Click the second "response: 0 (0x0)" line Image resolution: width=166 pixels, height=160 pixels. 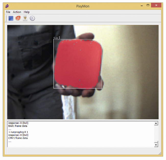click(18, 135)
